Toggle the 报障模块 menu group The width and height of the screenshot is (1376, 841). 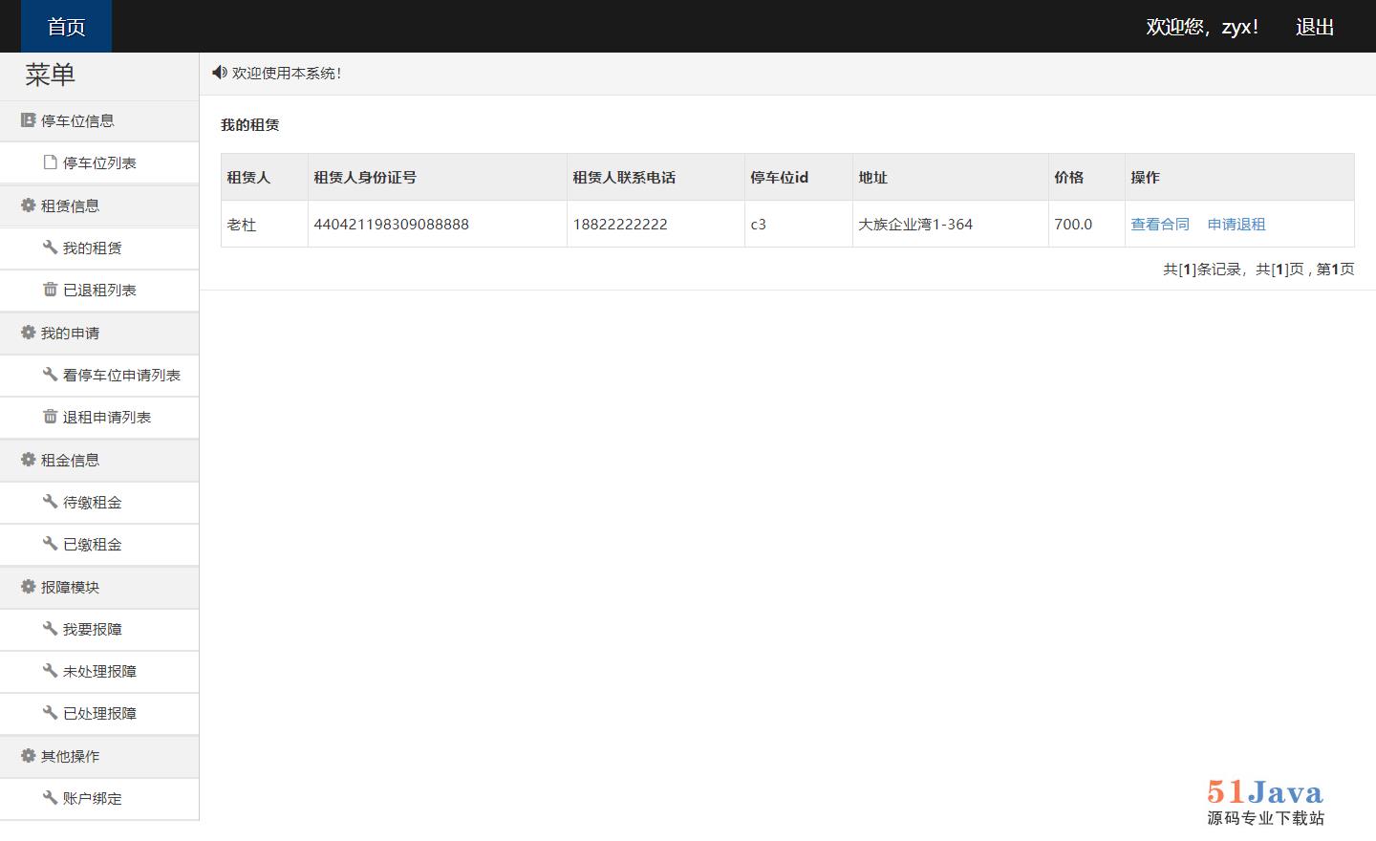click(x=70, y=587)
